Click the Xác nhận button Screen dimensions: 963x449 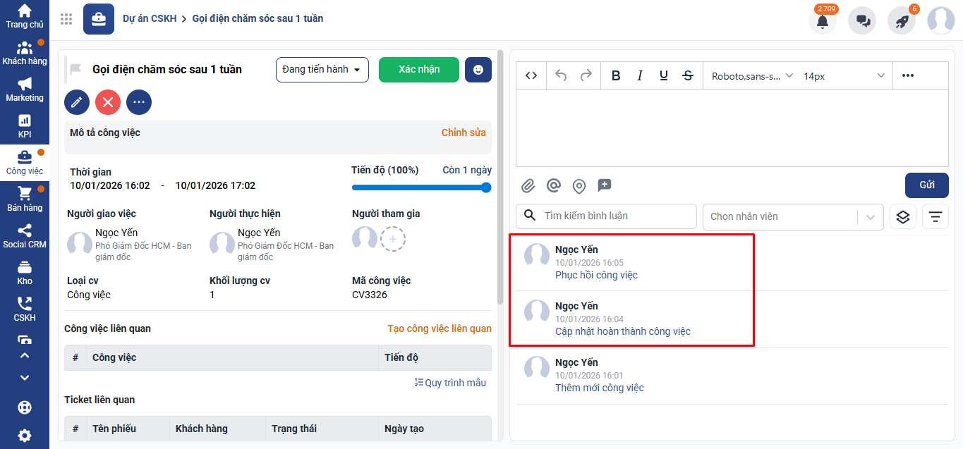419,70
